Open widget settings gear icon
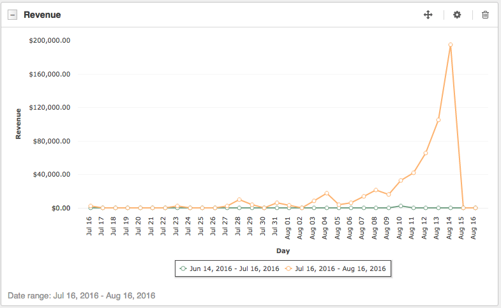Image resolution: width=501 pixels, height=308 pixels. pos(457,15)
